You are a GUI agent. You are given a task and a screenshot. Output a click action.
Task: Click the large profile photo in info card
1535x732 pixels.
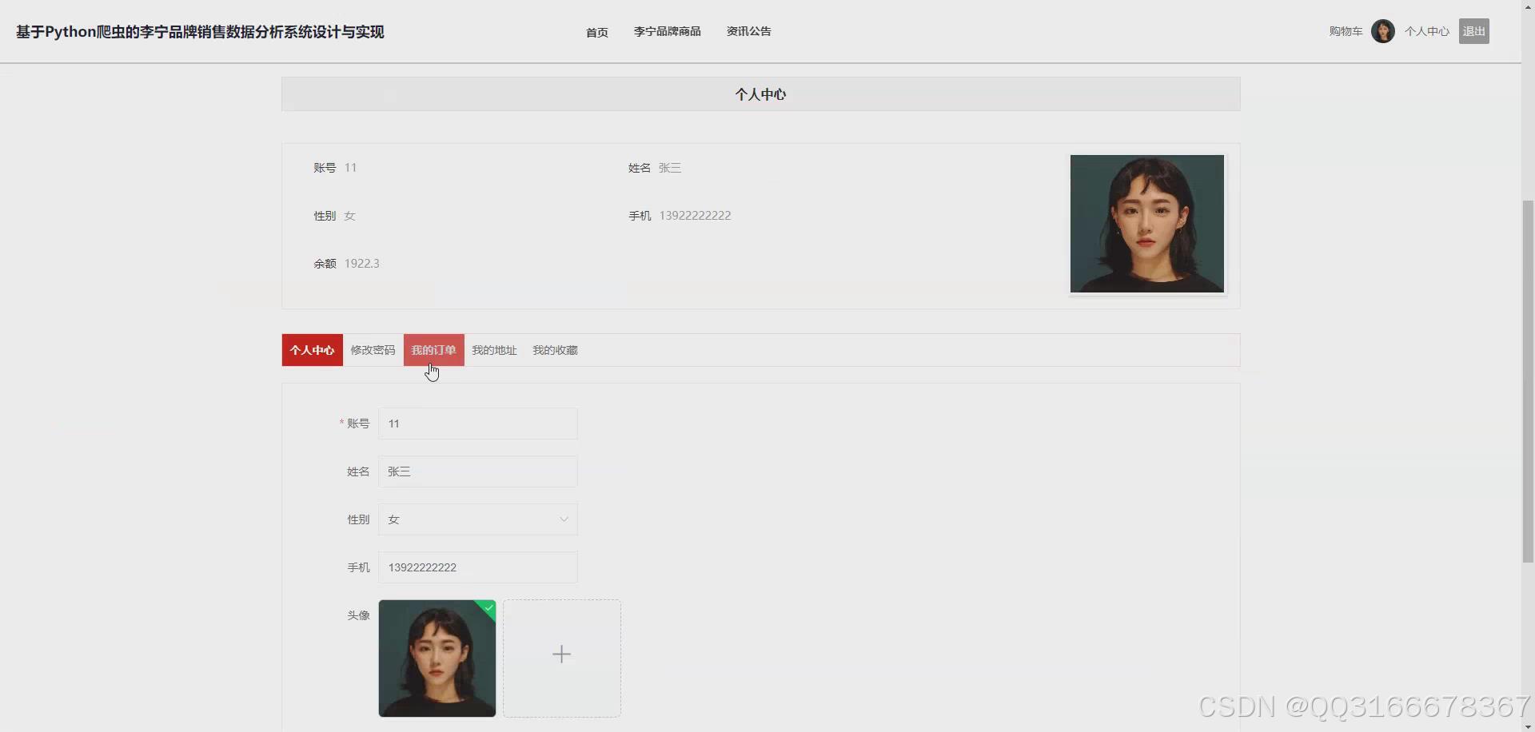1147,224
